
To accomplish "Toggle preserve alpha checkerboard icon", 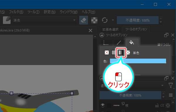I will (94, 20).
